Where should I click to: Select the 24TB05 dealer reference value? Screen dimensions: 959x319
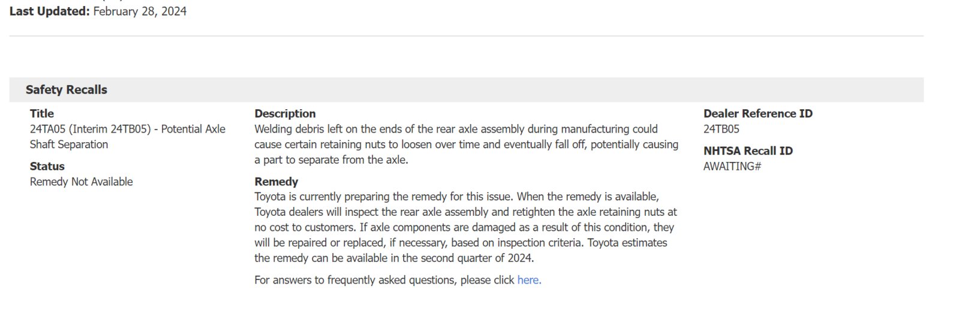pos(721,129)
